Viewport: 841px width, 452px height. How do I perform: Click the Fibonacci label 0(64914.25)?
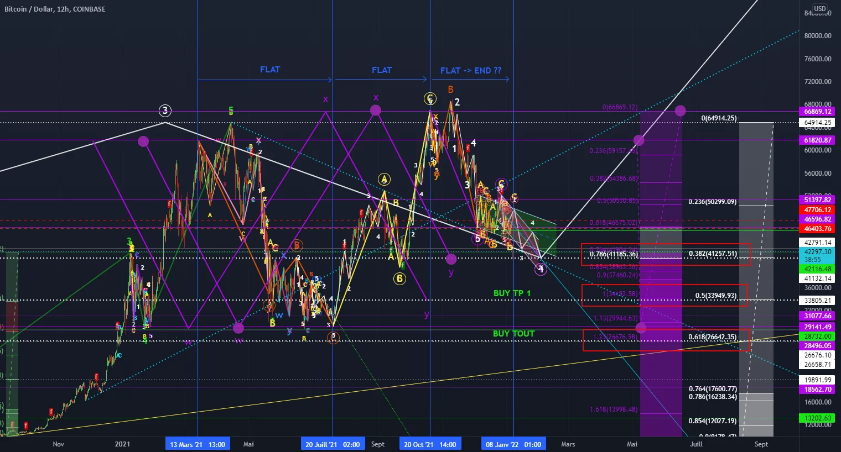[719, 118]
